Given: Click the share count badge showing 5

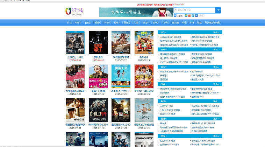Looking at the screenshot, I should (201, 15).
